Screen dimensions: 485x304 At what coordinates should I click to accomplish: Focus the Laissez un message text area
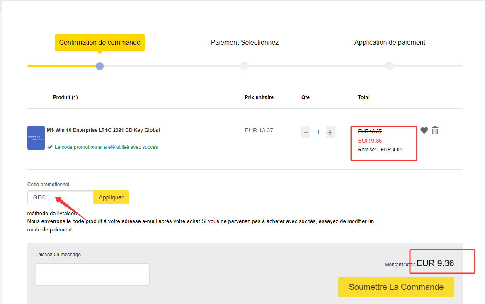(x=92, y=275)
